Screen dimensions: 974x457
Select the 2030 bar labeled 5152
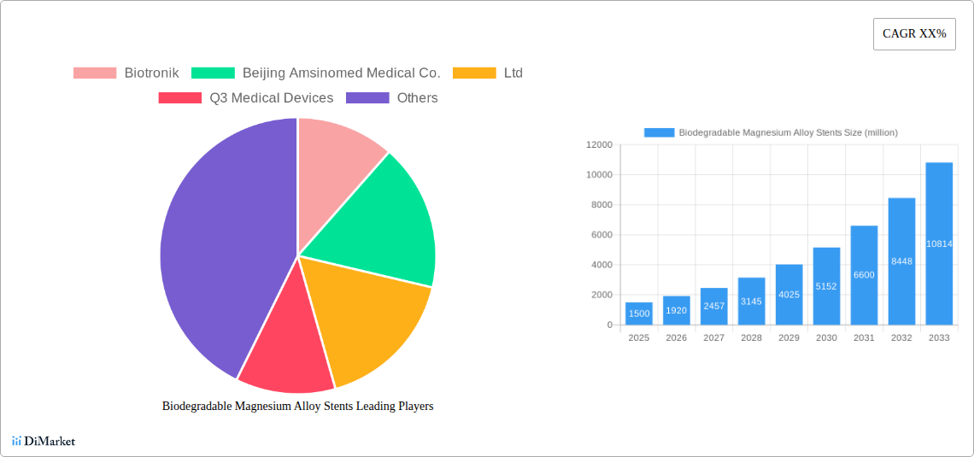tap(826, 286)
